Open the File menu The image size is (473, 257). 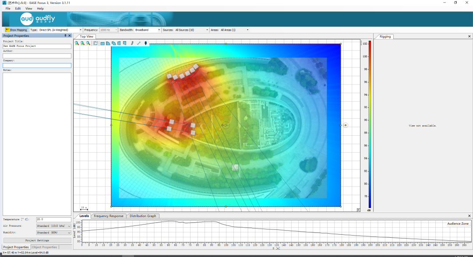8,8
